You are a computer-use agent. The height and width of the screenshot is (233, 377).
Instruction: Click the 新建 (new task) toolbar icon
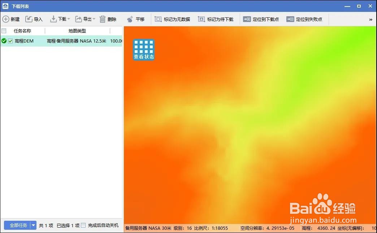tap(6, 19)
